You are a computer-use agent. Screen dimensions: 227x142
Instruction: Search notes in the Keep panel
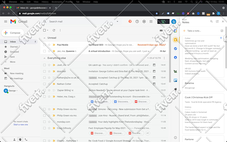click(211, 21)
